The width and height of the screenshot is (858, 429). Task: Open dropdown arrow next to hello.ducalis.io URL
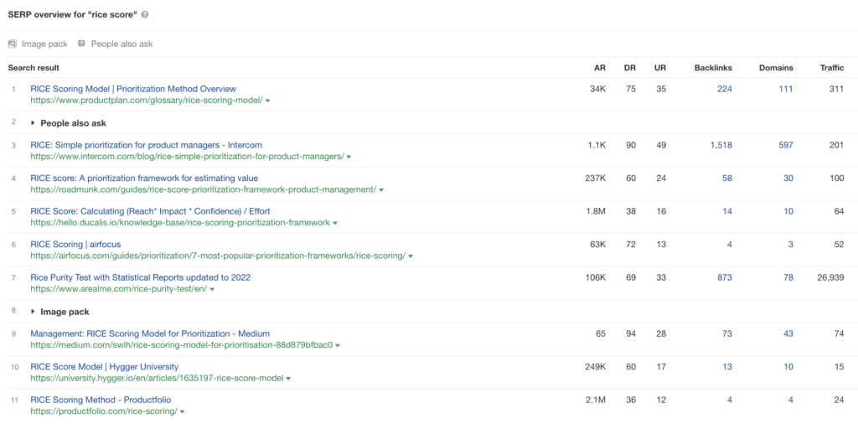pos(335,223)
